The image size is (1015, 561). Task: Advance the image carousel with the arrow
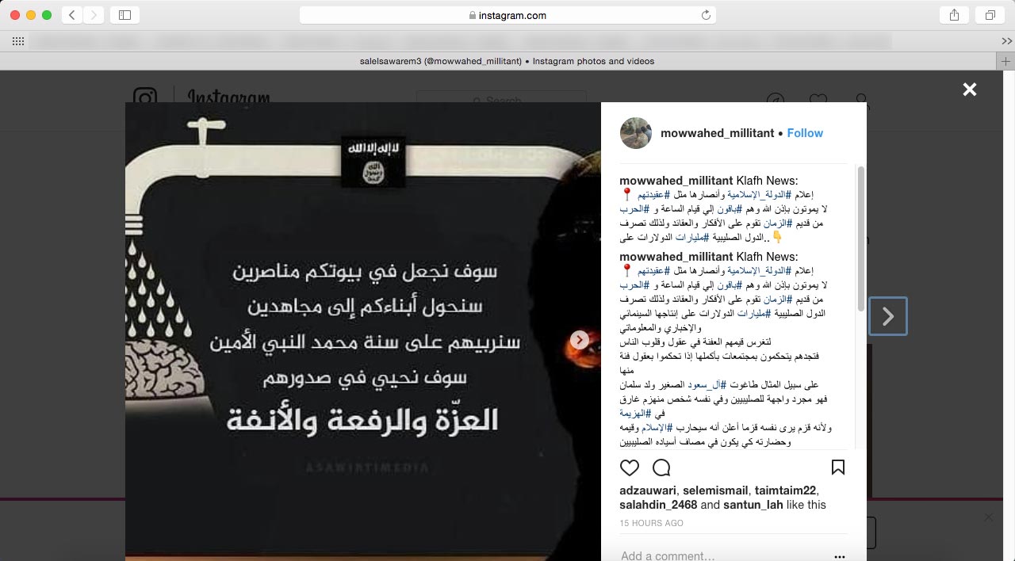pos(580,339)
